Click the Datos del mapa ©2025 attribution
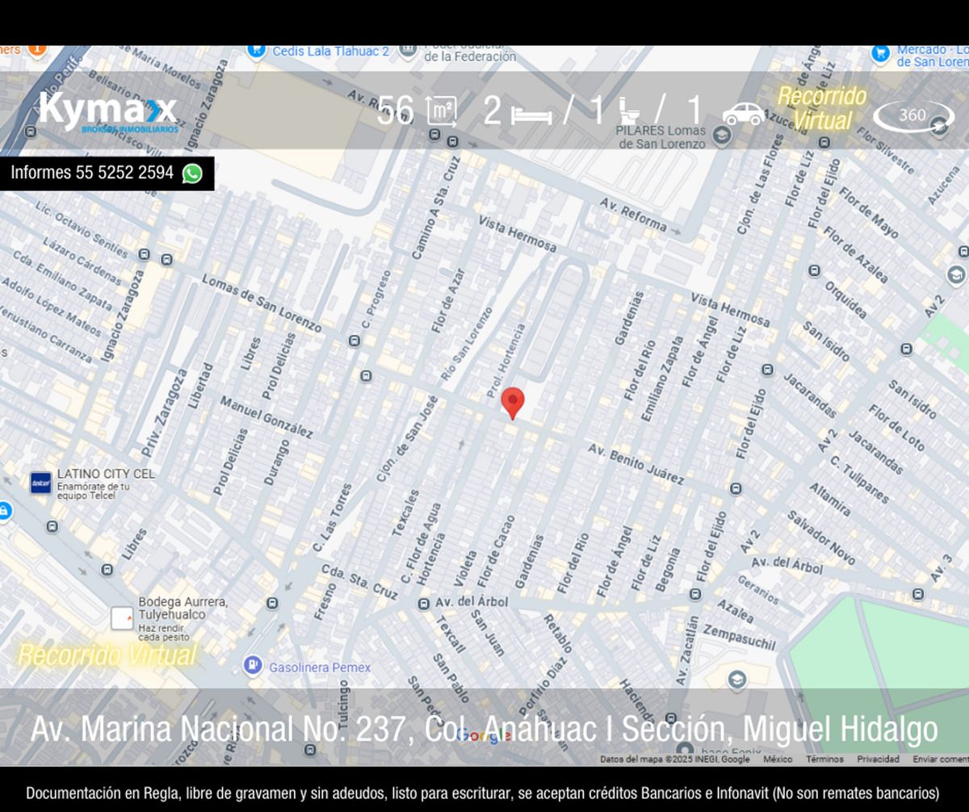The width and height of the screenshot is (969, 812). [675, 760]
